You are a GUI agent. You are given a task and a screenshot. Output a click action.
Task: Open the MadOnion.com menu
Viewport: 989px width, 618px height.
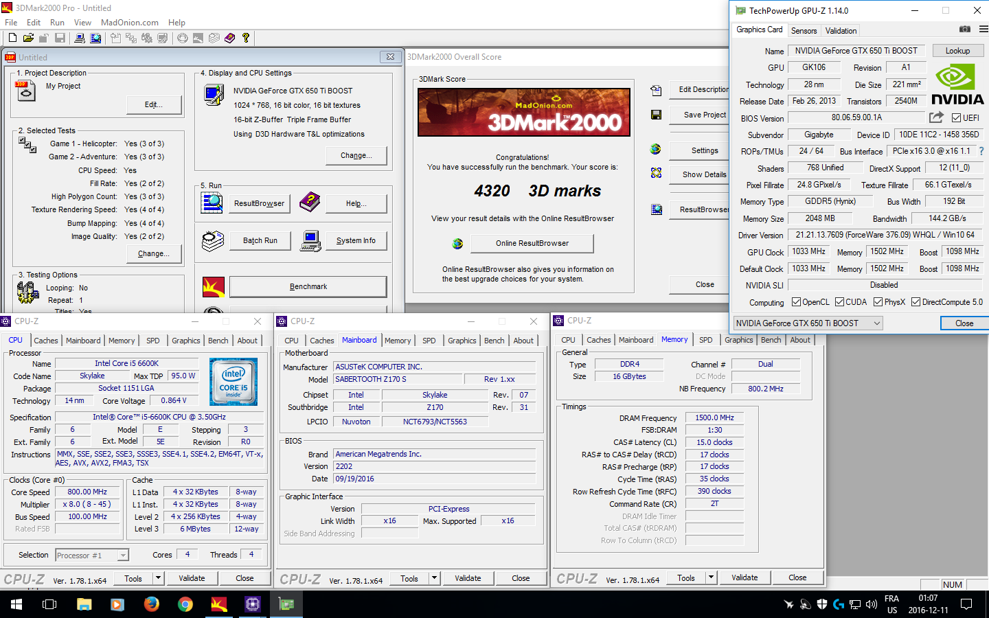(130, 22)
